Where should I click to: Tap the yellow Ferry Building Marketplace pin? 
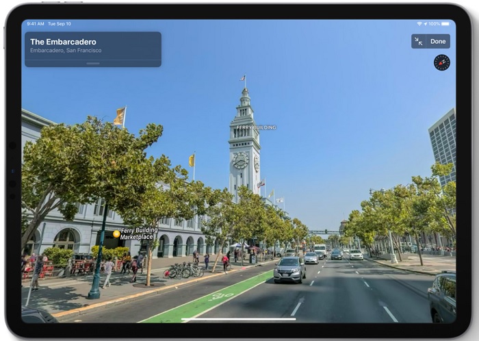point(116,234)
